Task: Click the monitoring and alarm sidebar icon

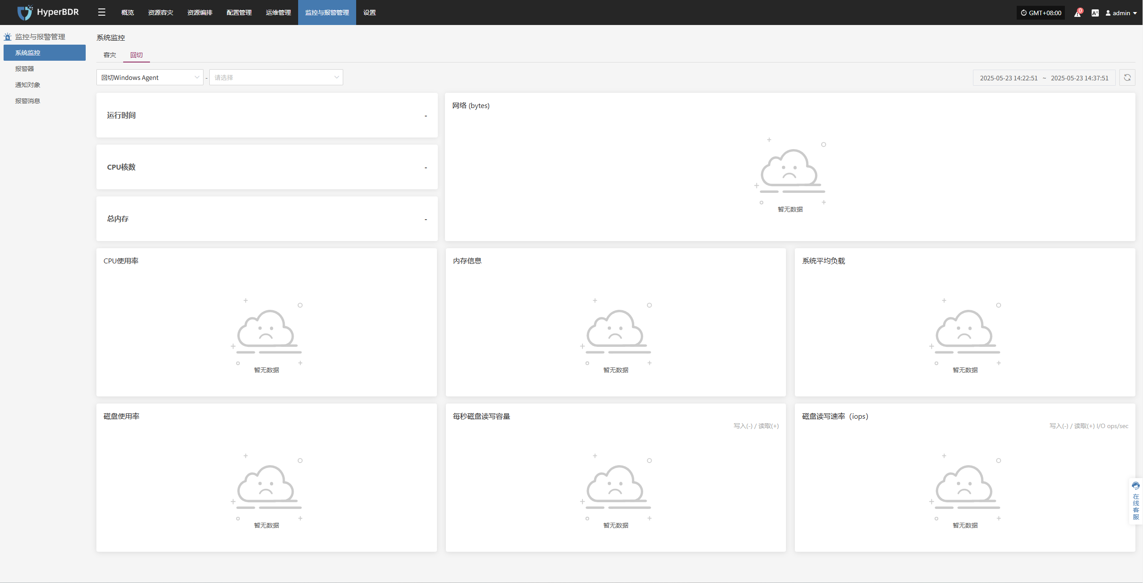Action: pos(8,37)
